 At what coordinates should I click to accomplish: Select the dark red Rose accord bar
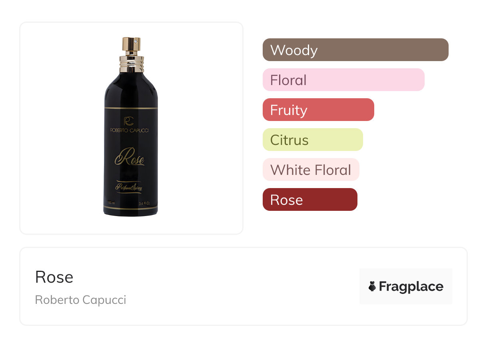(x=309, y=200)
